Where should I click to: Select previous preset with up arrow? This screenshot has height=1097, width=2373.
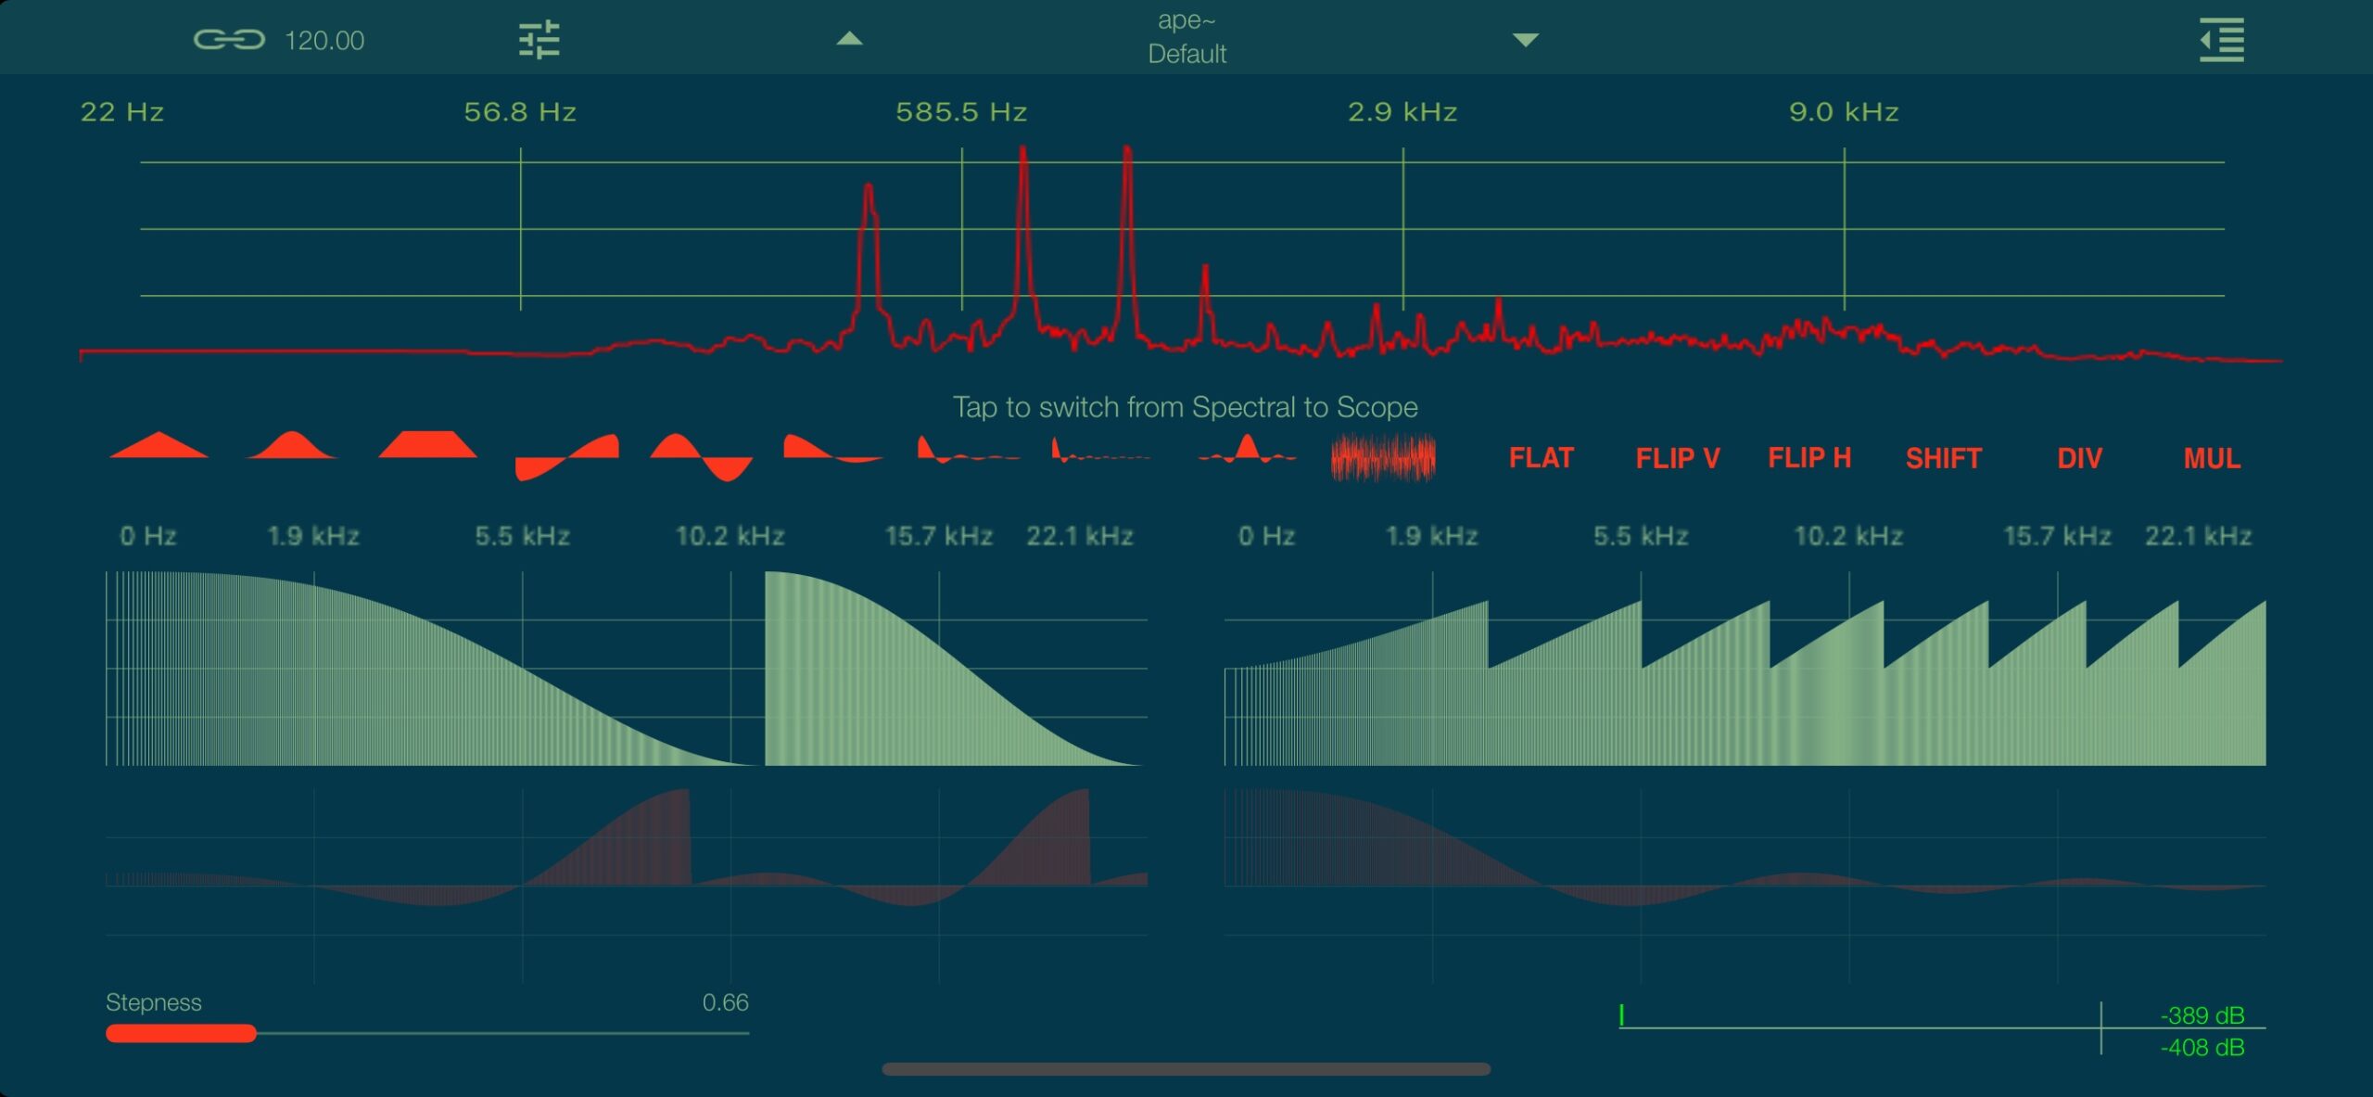pyautogui.click(x=849, y=39)
